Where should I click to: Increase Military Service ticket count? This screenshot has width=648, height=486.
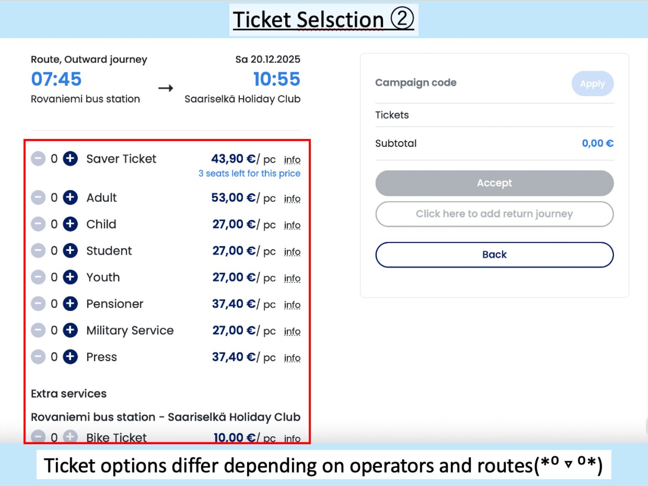70,330
